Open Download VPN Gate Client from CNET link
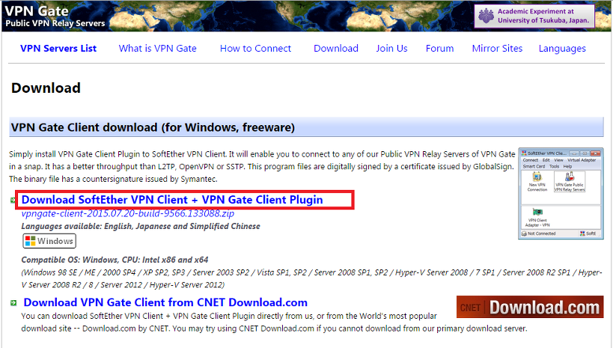Screen dimensions: 613x348 click(x=165, y=302)
